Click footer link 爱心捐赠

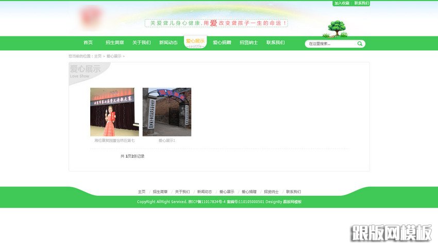tap(249, 192)
